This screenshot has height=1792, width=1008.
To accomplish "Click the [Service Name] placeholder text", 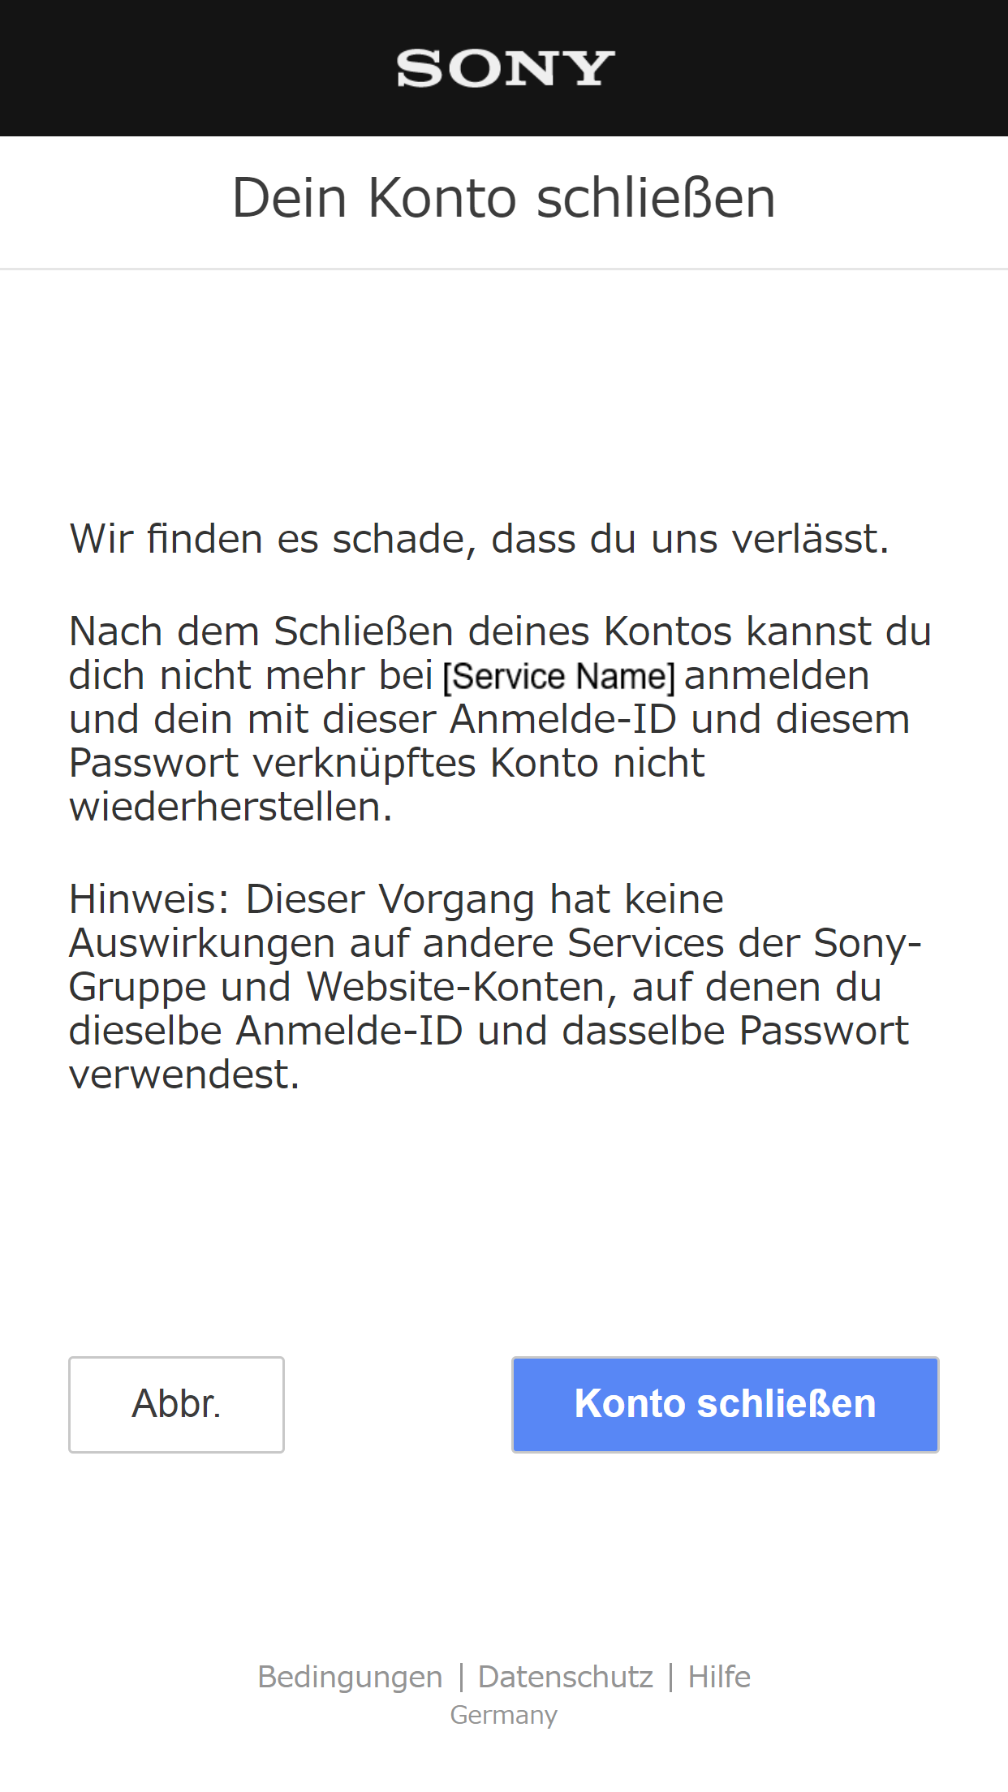I will click(558, 677).
